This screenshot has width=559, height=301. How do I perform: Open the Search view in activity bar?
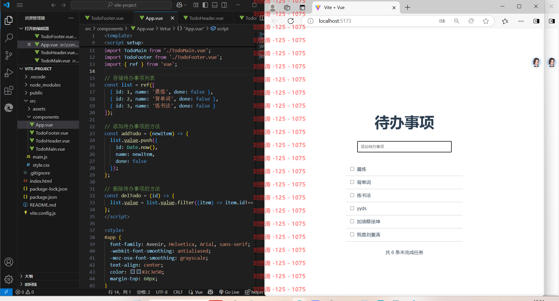pyautogui.click(x=9, y=38)
